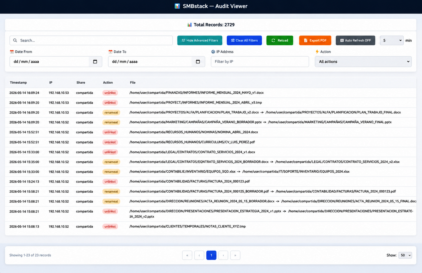Export the audit log to PDF
Viewport: 422px width, 273px height.
[315, 40]
